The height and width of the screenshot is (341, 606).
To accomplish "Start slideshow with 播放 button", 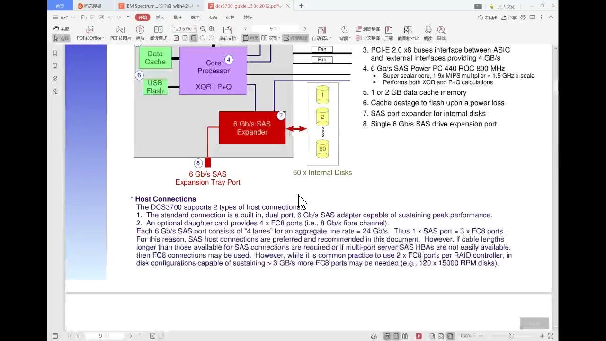I will point(140,34).
